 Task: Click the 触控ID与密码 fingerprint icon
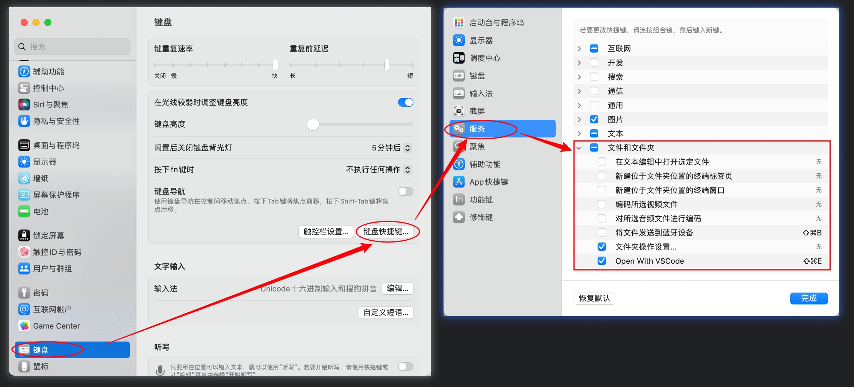[24, 252]
